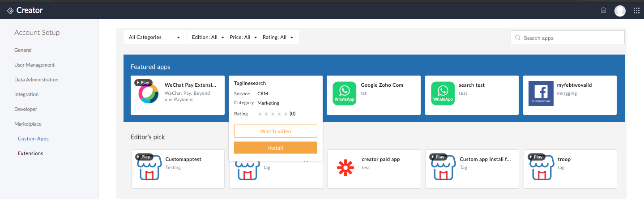Play Custom app Install video badge
This screenshot has width=644, height=199.
coord(438,157)
